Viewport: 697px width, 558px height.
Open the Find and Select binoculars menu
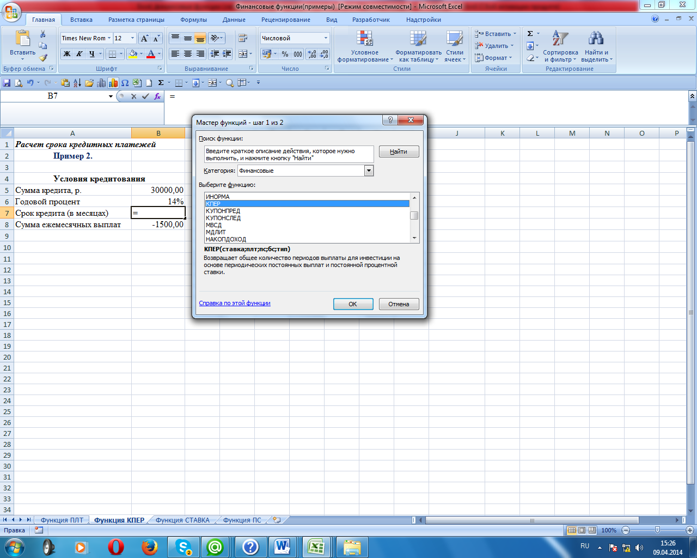click(596, 46)
